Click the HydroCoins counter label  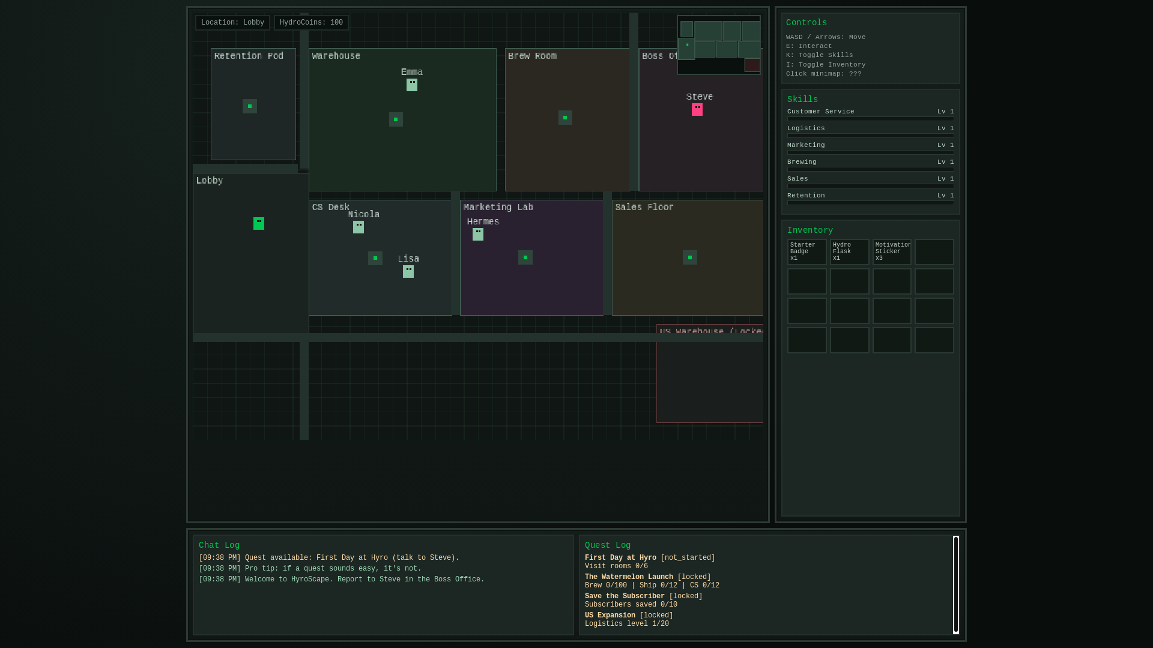[311, 23]
